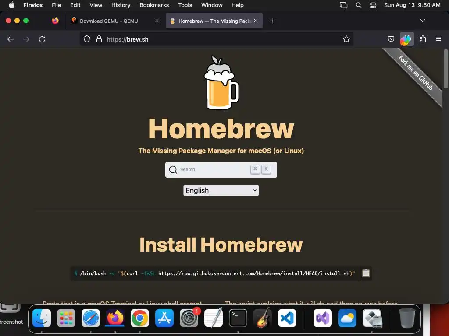Open Launchpad from the dock
The image size is (449, 336).
click(66, 318)
